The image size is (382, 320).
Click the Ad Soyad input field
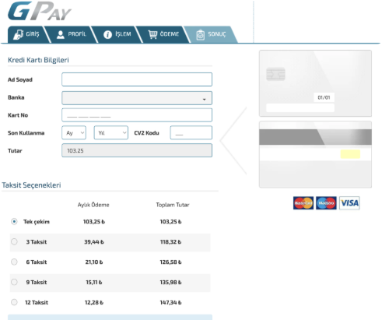pos(137,79)
